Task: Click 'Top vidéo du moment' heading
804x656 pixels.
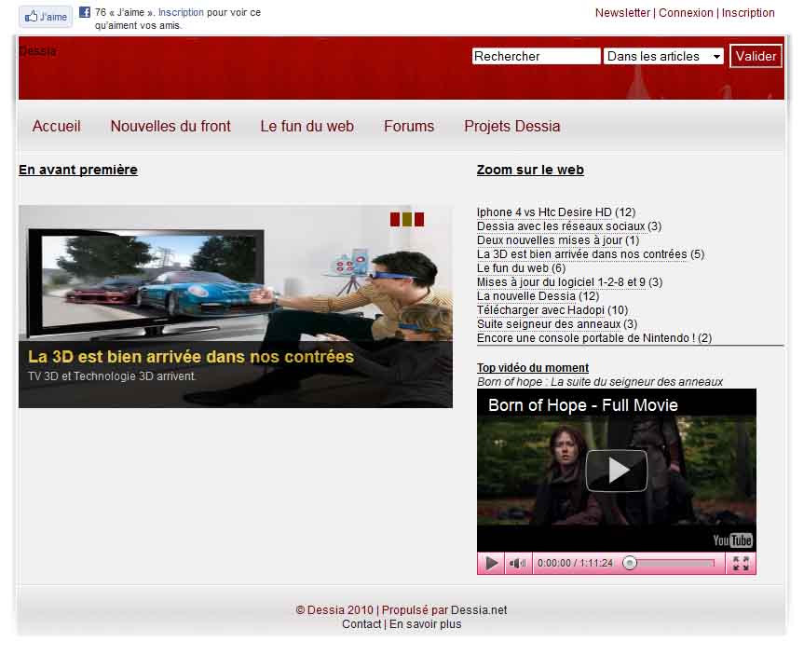Action: [533, 368]
